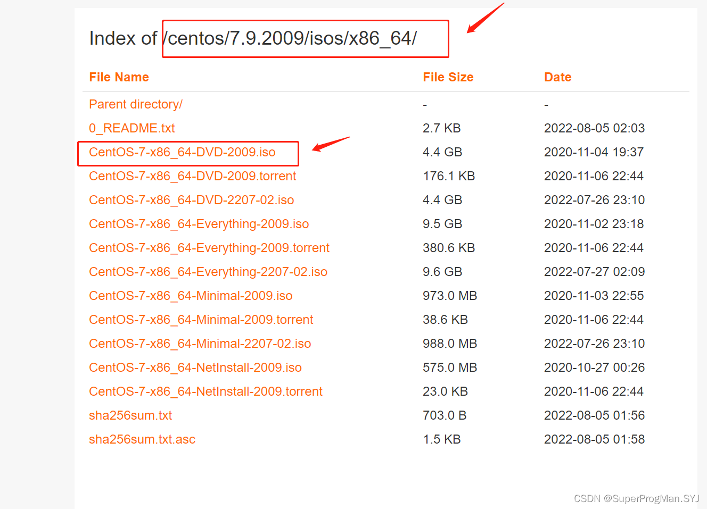Select the date 2020-11-02 23:18
This screenshot has width=707, height=509.
click(x=594, y=224)
